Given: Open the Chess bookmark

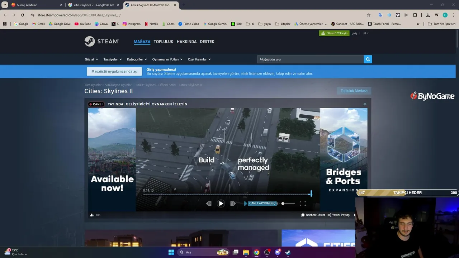Looking at the screenshot, I should [x=168, y=24].
